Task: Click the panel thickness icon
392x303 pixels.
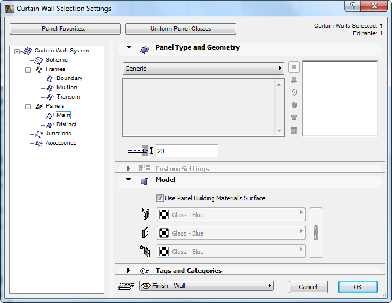Action: point(140,150)
